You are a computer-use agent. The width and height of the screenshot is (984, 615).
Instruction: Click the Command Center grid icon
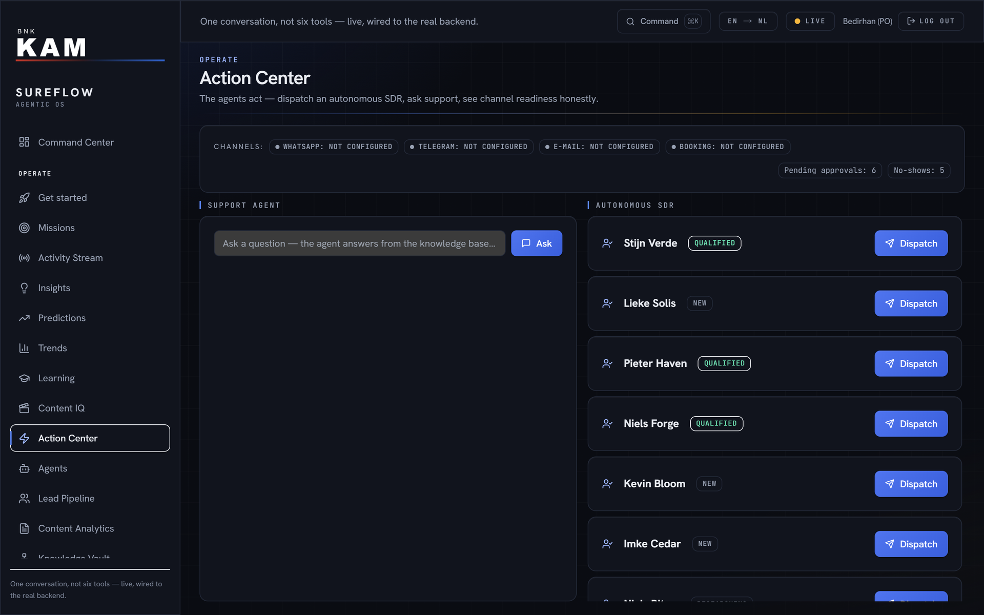[24, 142]
